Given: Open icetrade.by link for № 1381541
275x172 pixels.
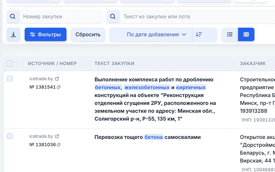Looking at the screenshot, I should click(x=41, y=79).
